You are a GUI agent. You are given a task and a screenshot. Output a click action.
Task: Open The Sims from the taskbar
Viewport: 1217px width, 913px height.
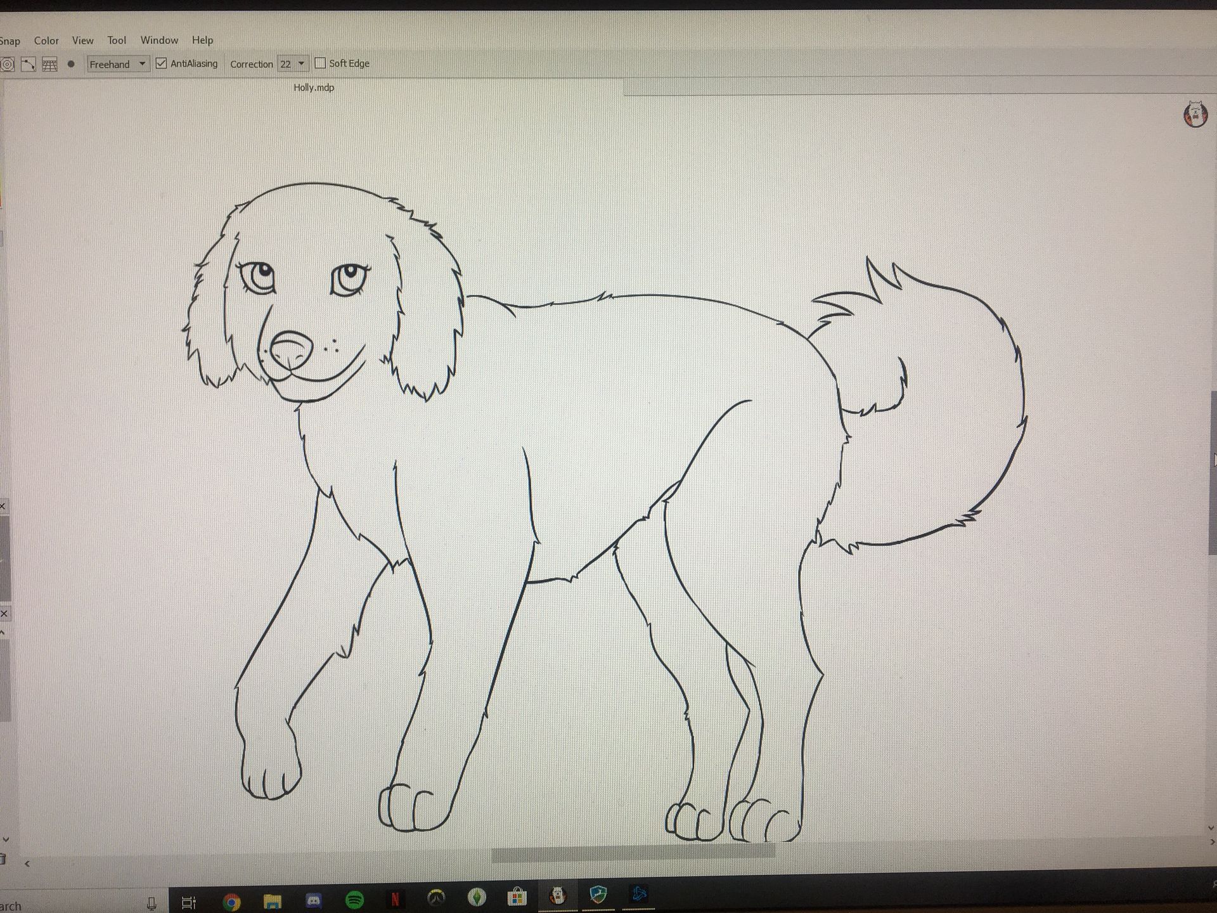tap(477, 897)
